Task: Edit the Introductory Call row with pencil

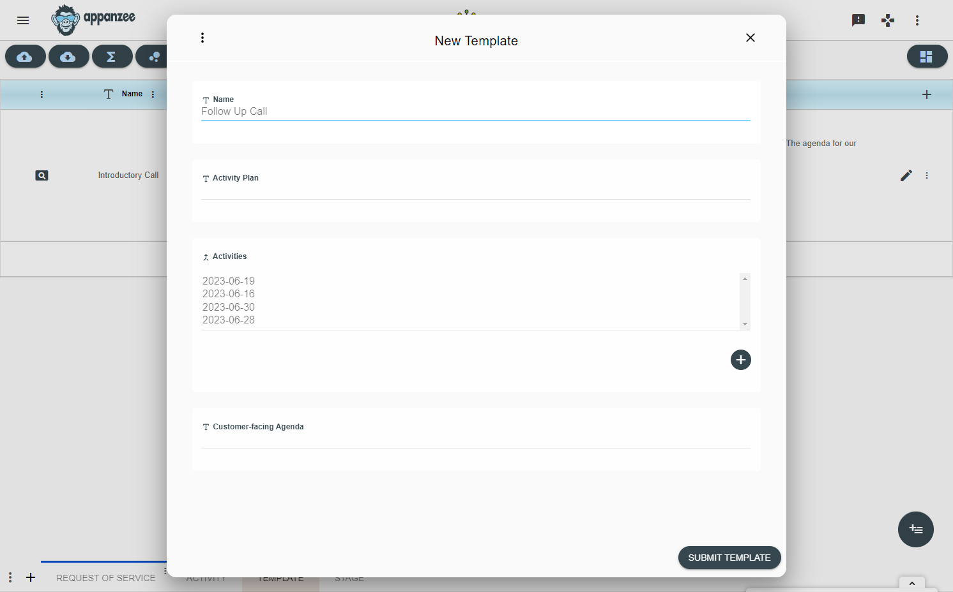Action: (906, 175)
